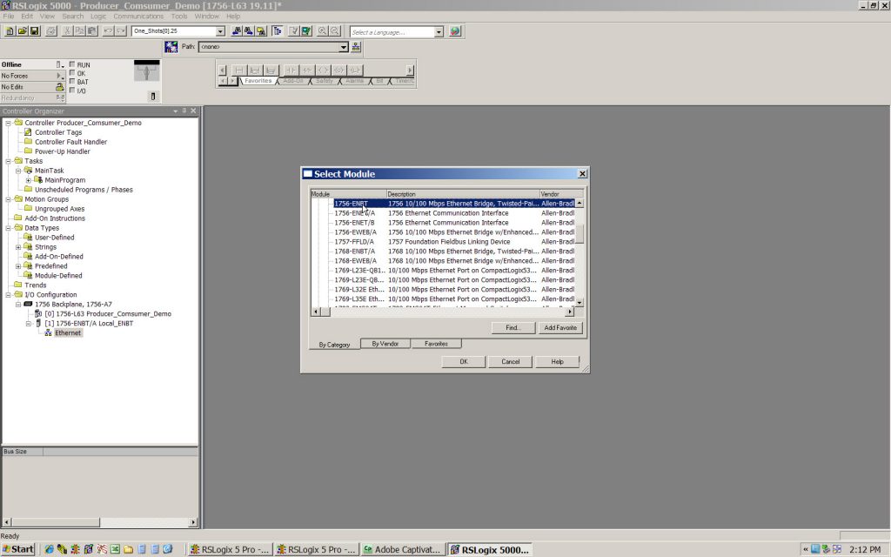This screenshot has width=891, height=557.
Task: Select the 1756-ENET/B module row
Action: (453, 223)
